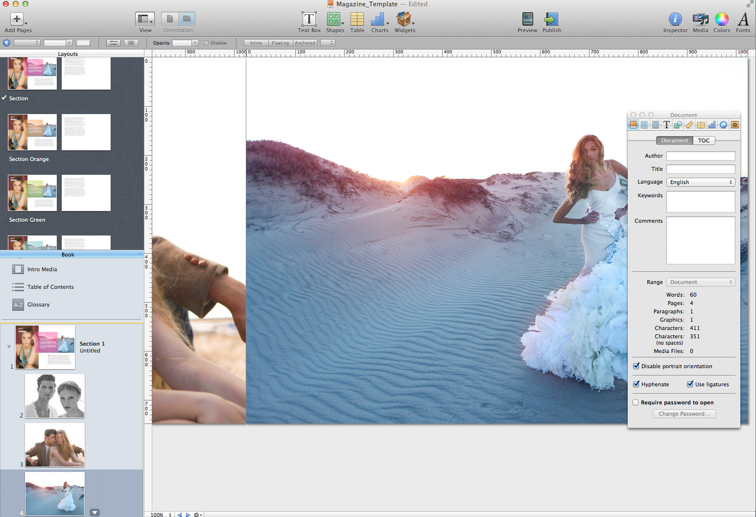Click into the Title field

[x=701, y=169]
